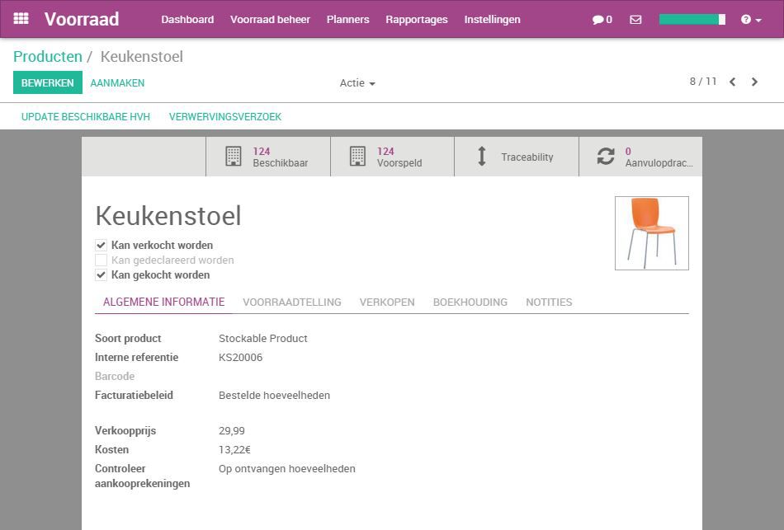The image size is (784, 530).
Task: Open the Rapportages menu
Action: tap(417, 19)
